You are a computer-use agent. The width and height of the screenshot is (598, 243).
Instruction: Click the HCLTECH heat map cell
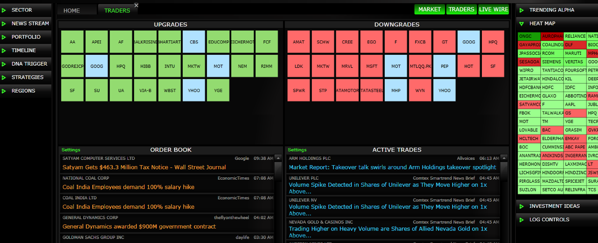click(529, 138)
